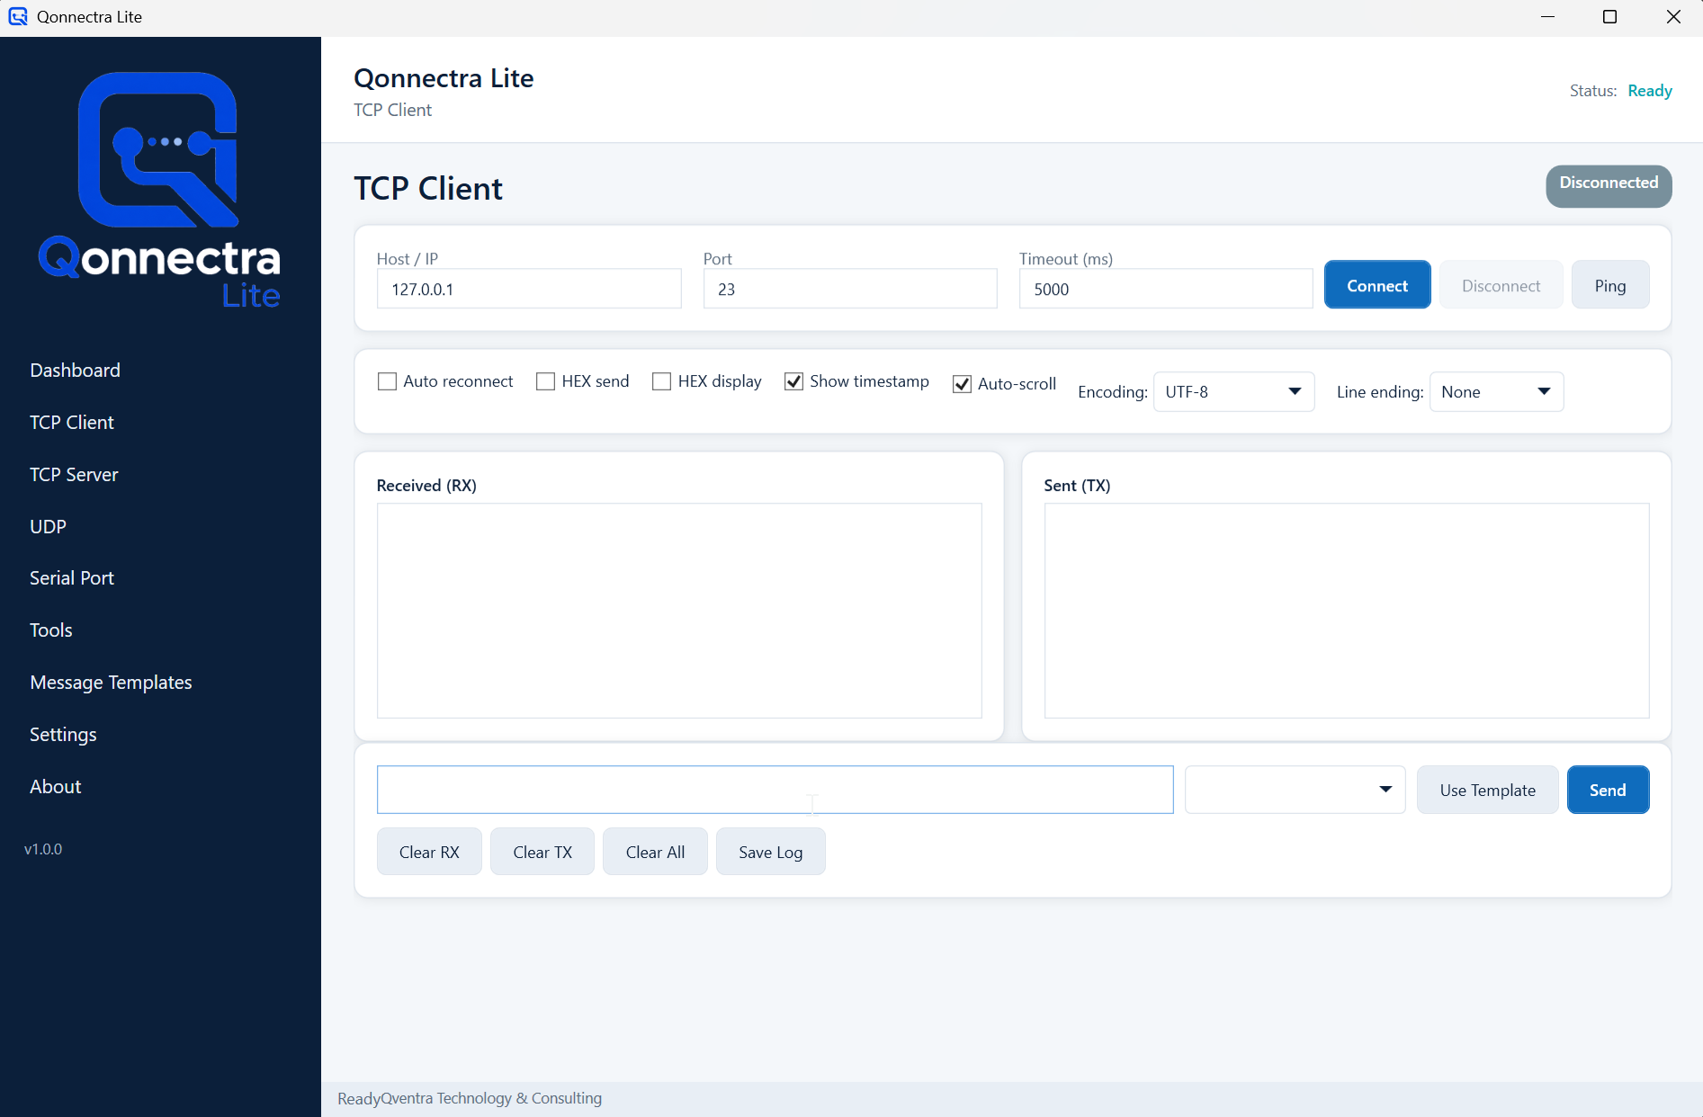Image resolution: width=1703 pixels, height=1117 pixels.
Task: Click the Encoding label
Action: tap(1113, 392)
